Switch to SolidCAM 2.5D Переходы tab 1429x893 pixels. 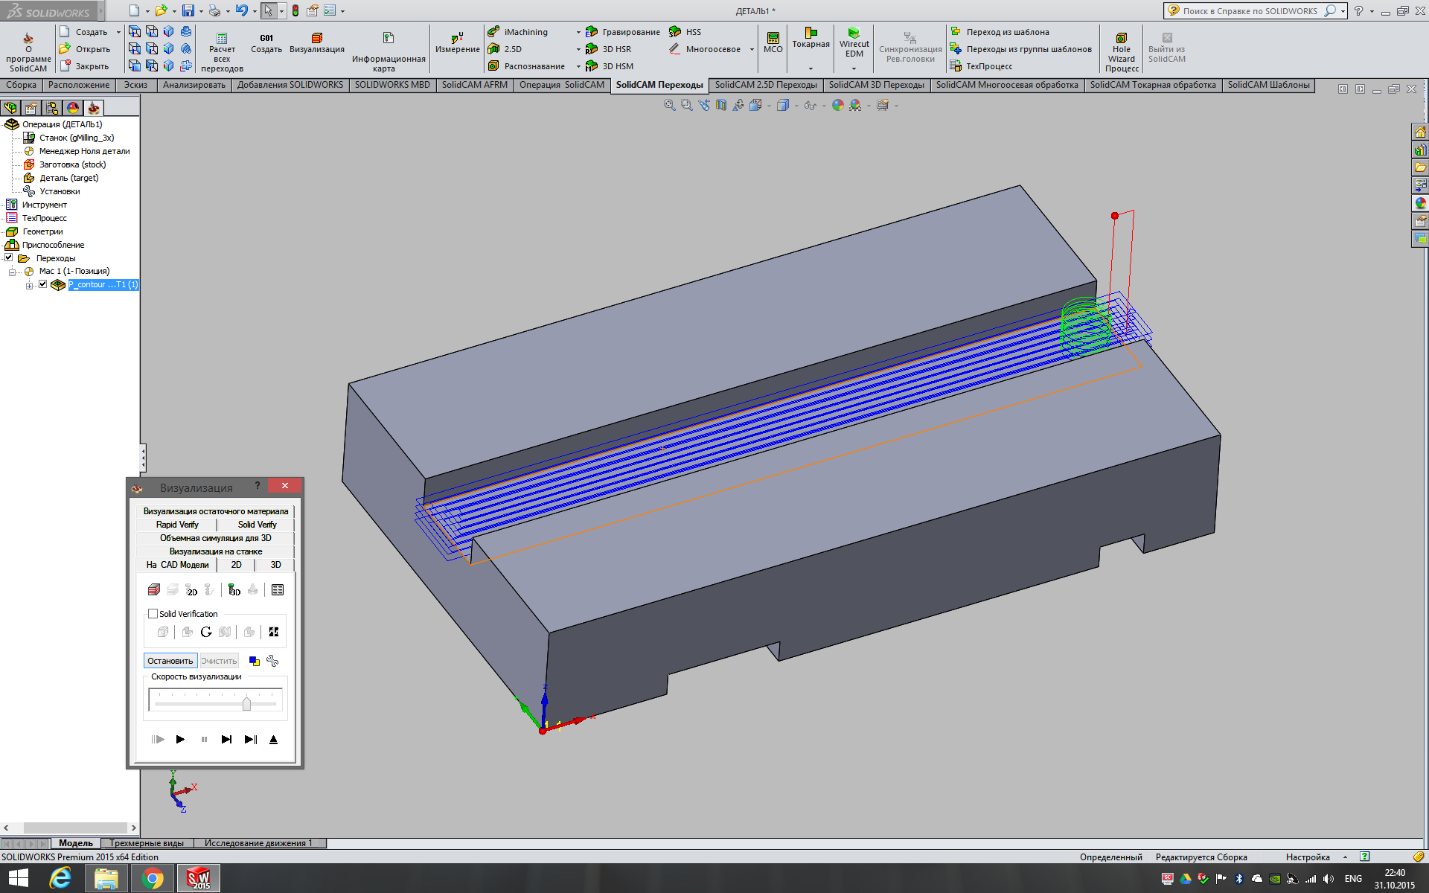click(x=765, y=85)
